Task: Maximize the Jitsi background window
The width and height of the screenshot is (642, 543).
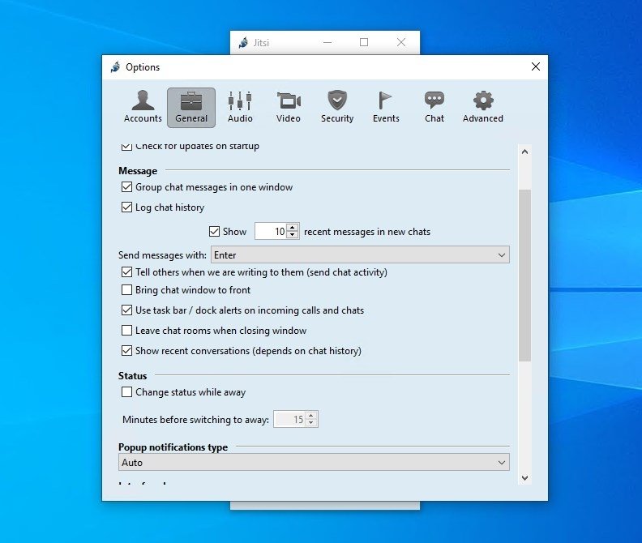Action: (364, 43)
